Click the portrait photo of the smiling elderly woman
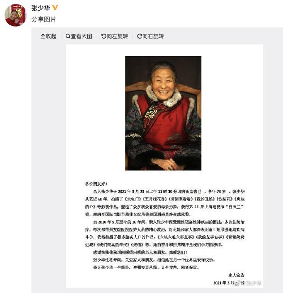 pyautogui.click(x=163, y=113)
